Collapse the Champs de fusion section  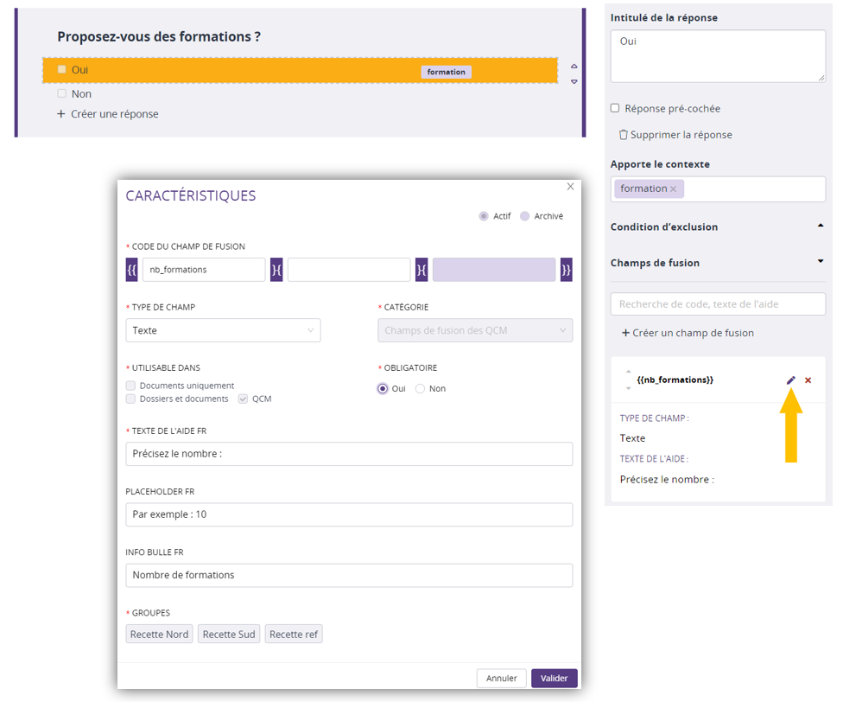tap(820, 262)
